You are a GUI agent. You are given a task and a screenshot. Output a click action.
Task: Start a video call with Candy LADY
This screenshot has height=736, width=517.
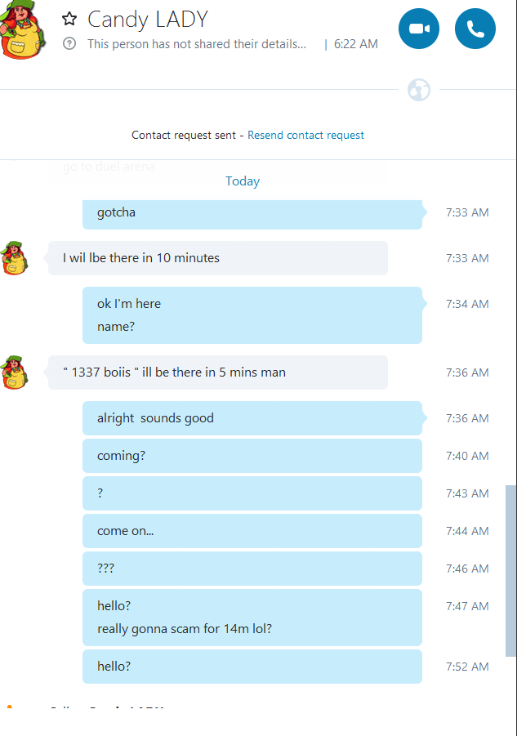(x=419, y=29)
